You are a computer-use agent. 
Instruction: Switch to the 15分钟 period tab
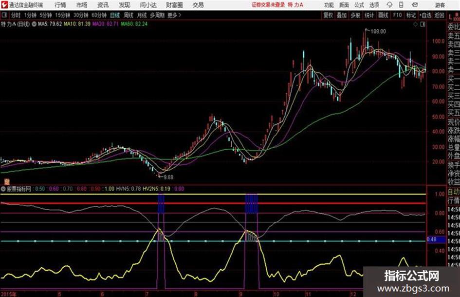click(x=63, y=15)
